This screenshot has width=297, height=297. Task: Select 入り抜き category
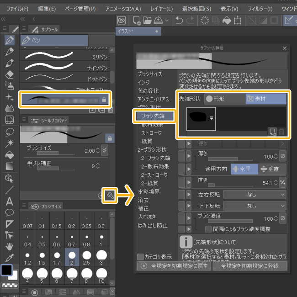pos(147,217)
